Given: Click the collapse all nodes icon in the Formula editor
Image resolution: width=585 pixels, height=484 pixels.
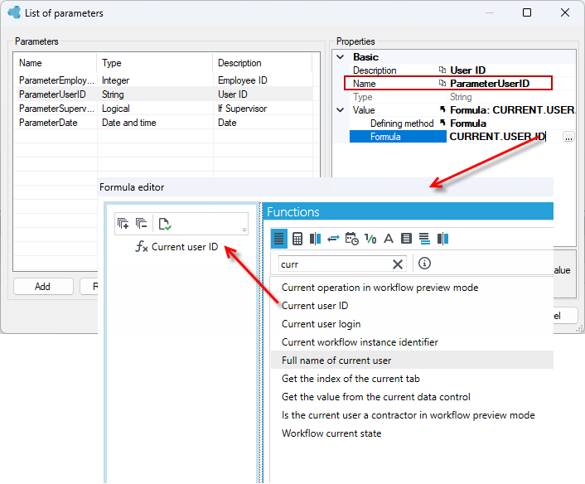Looking at the screenshot, I should (142, 224).
